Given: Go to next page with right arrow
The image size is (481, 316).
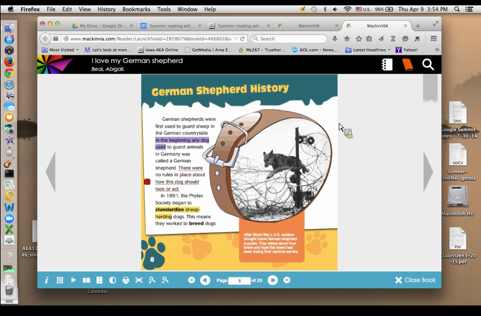Looking at the screenshot, I should pyautogui.click(x=428, y=172).
